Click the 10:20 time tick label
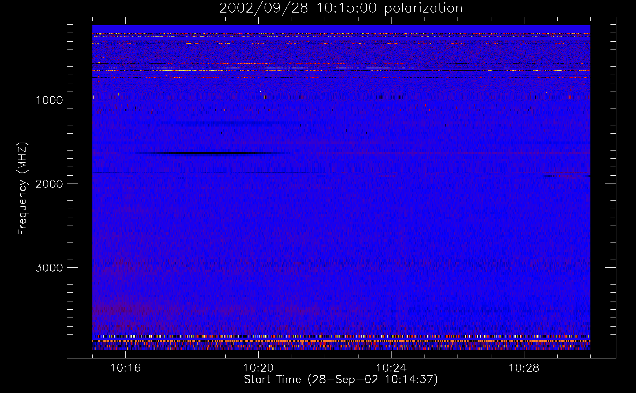636x393 pixels. tap(258, 368)
